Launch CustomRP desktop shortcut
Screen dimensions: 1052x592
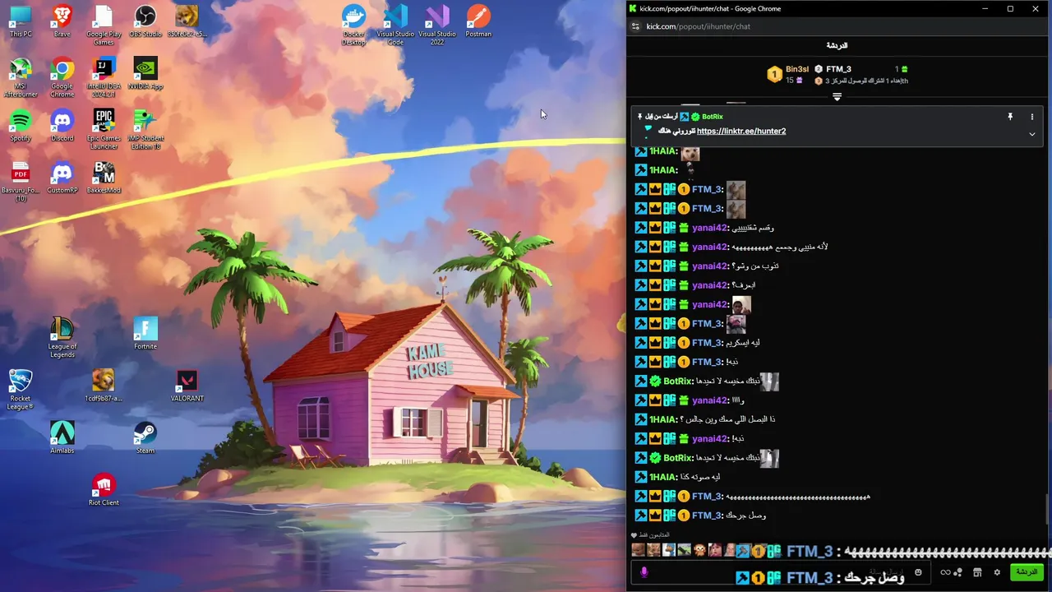[62, 178]
